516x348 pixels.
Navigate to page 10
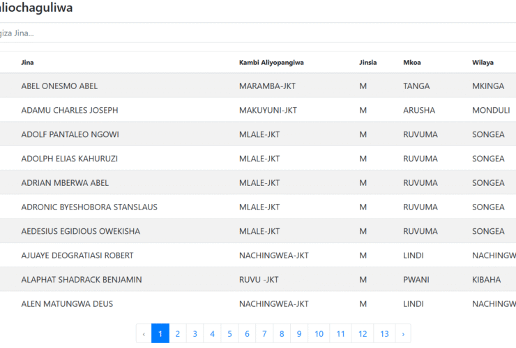[319, 334]
